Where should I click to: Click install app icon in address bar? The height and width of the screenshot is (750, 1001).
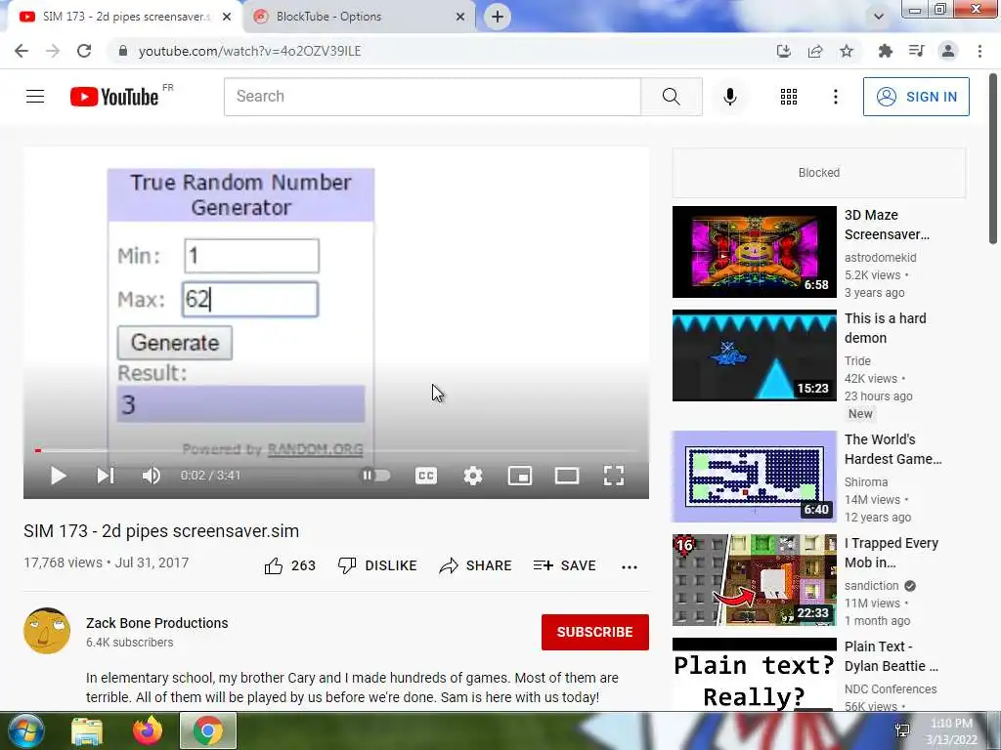point(784,51)
